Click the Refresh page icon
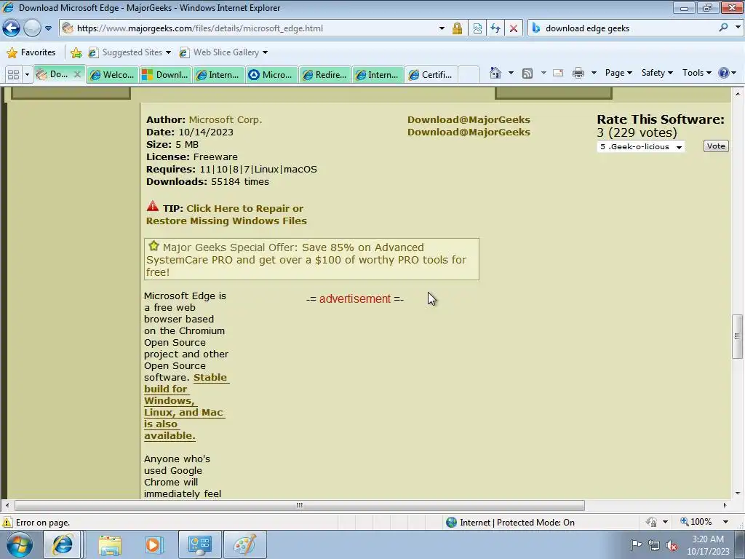 (495, 28)
